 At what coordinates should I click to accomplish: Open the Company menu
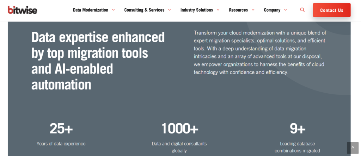click(x=272, y=10)
